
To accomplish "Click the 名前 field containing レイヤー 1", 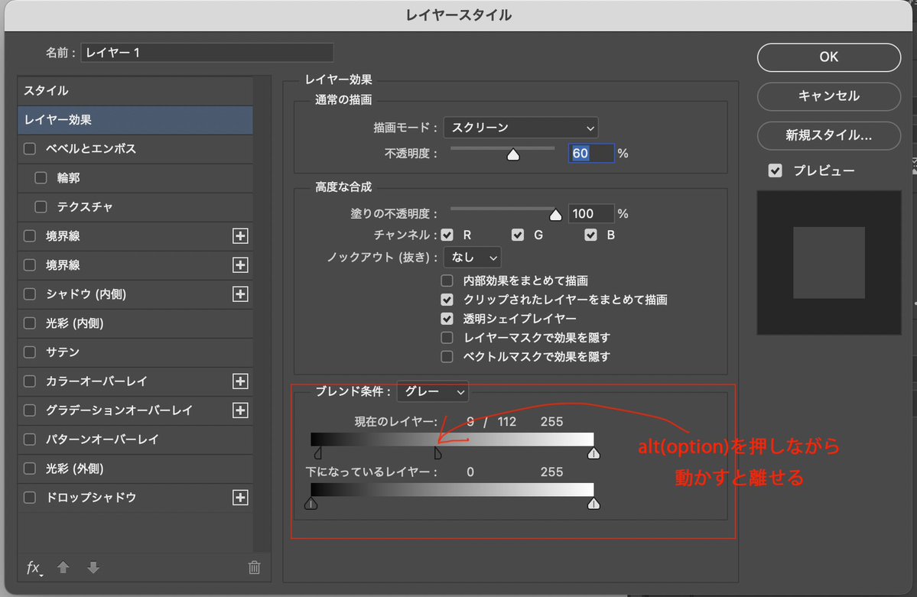I will (x=207, y=53).
